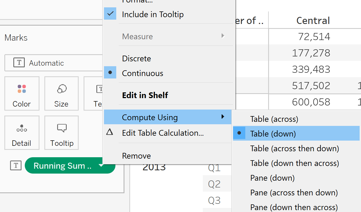Select the Size button in Marks card

pyautogui.click(x=61, y=93)
